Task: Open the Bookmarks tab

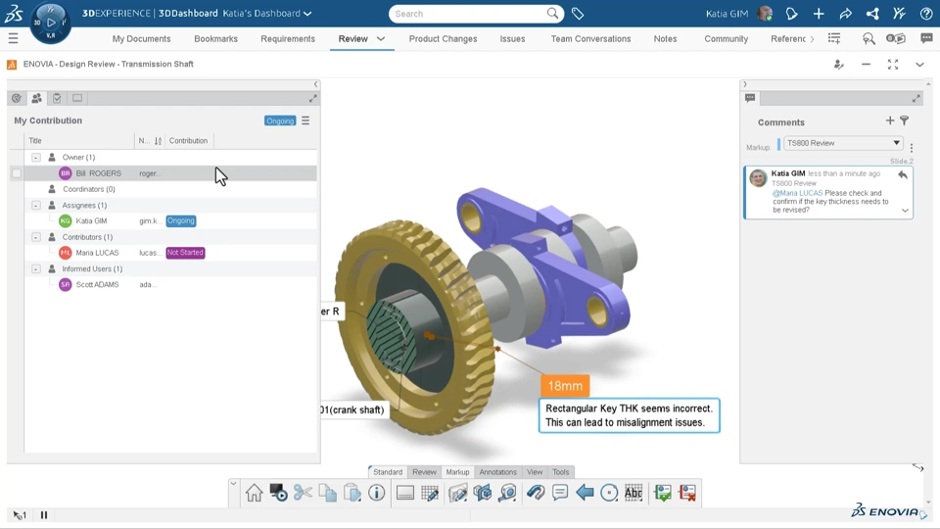Action: click(215, 39)
